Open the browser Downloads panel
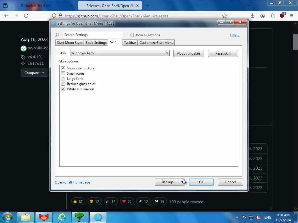 point(252,16)
